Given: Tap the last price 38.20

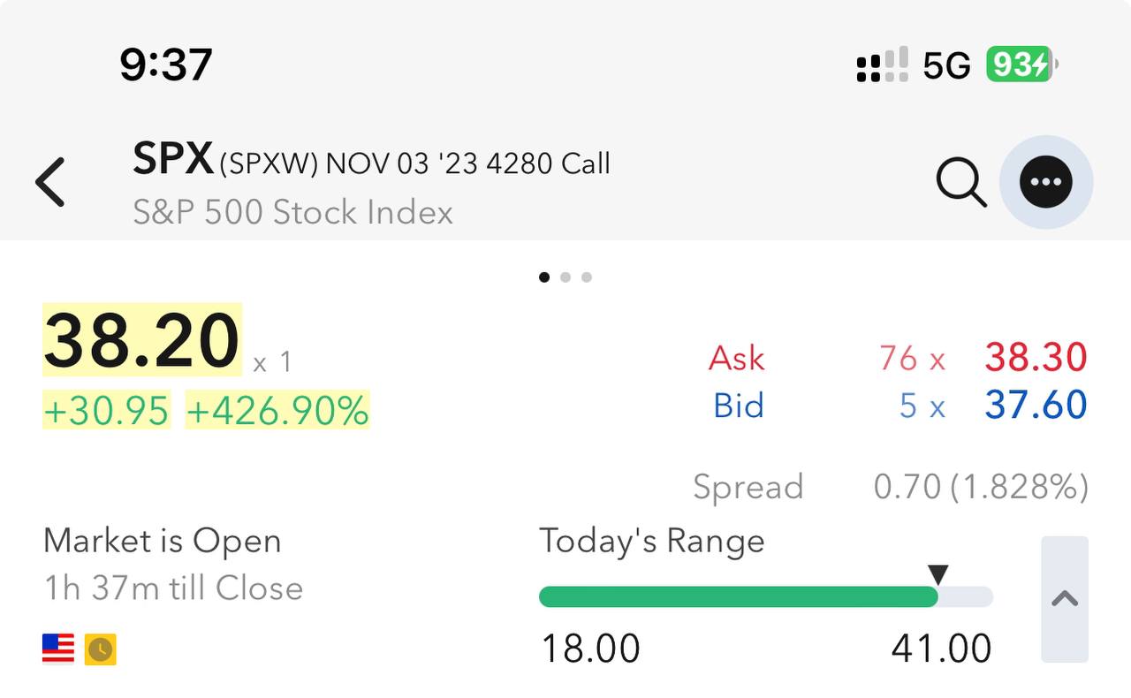Looking at the screenshot, I should point(141,340).
